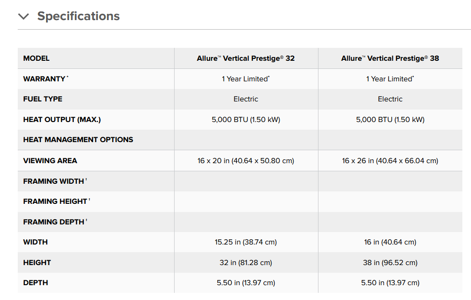Click the FRAMING WIDTH row label
This screenshot has height=300, width=471.
tap(55, 181)
